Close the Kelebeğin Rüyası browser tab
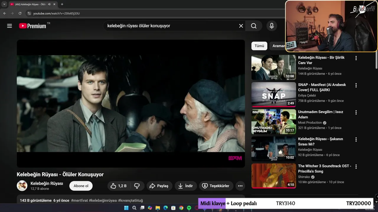This screenshot has height=212, width=378. pos(54,4)
